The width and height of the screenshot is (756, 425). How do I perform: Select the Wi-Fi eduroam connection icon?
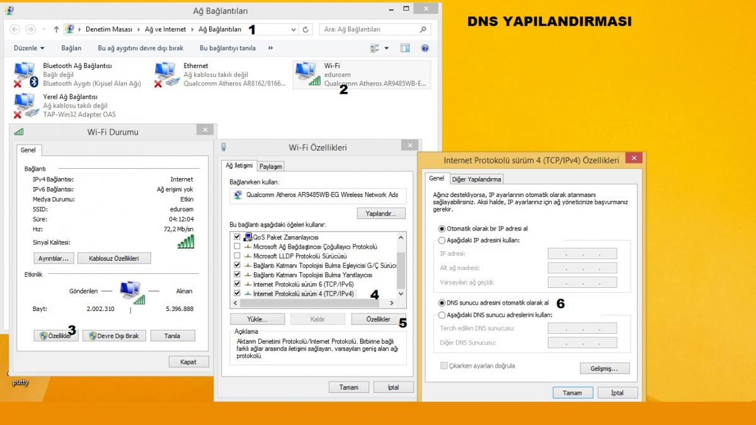[x=307, y=74]
